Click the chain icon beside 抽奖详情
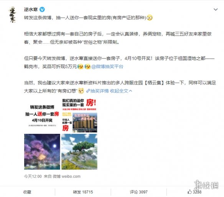The width and height of the screenshot is (224, 197). click(x=88, y=91)
